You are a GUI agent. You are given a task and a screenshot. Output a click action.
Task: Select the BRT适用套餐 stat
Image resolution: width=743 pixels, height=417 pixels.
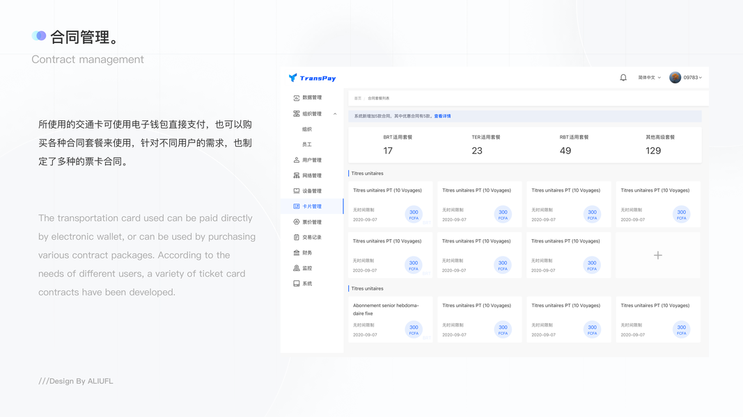pyautogui.click(x=398, y=145)
